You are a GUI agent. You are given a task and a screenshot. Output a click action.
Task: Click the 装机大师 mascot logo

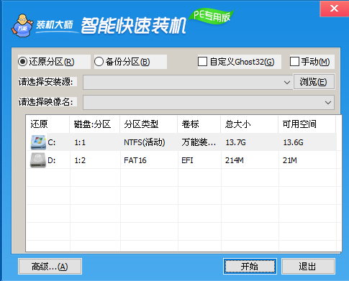pos(22,26)
